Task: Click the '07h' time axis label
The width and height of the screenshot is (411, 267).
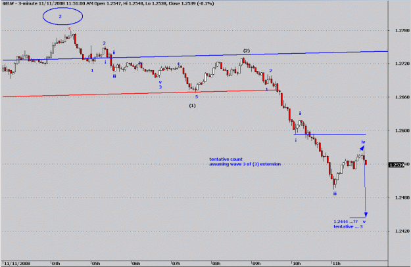Action: click(176, 263)
